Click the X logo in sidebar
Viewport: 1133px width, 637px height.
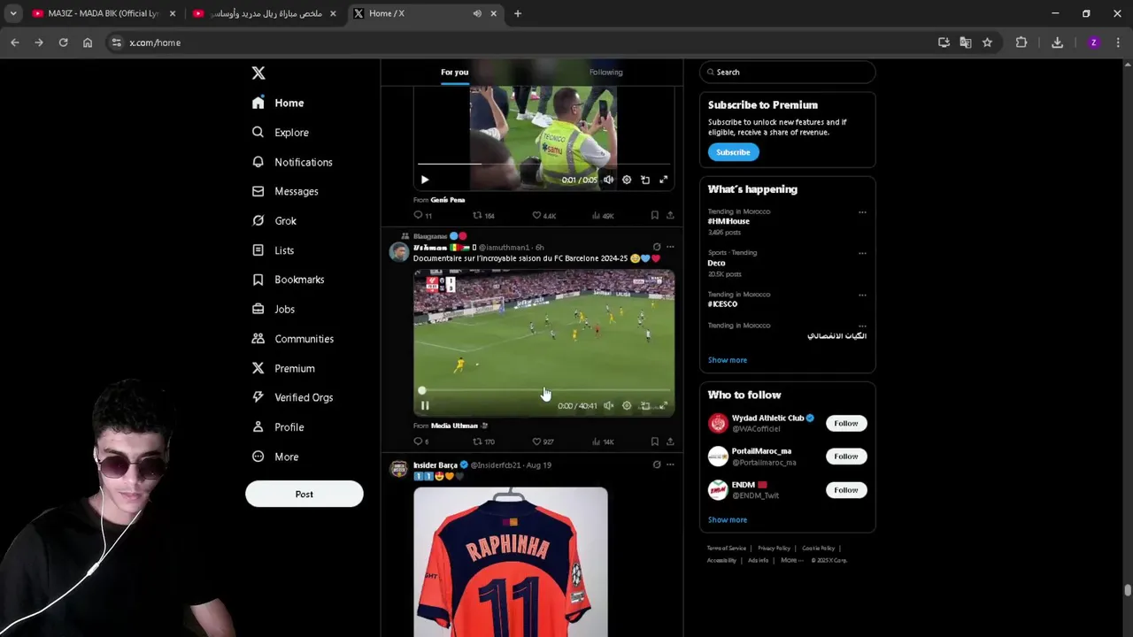258,73
